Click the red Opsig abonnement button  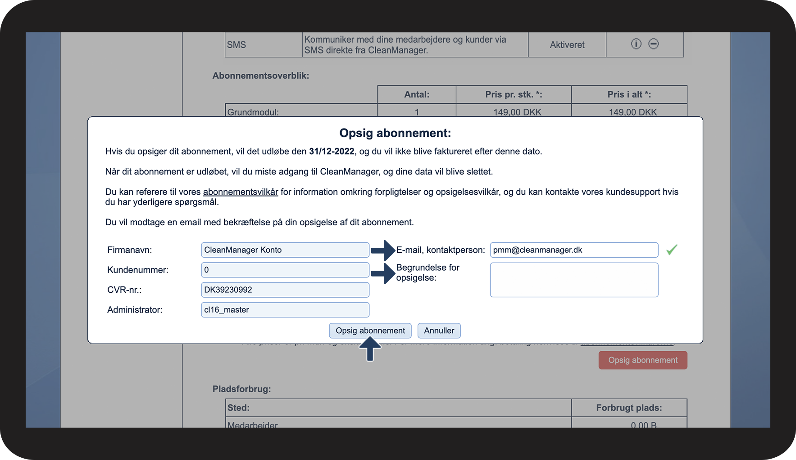pos(642,360)
